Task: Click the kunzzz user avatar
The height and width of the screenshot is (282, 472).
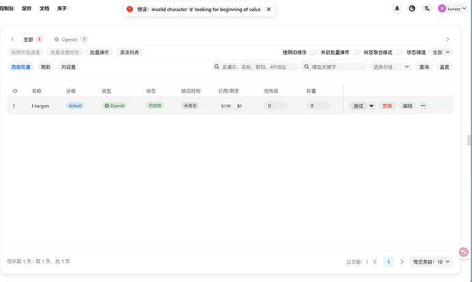Action: 442,8
